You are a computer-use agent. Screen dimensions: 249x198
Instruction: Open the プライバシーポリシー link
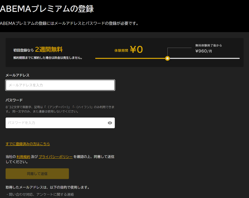click(55, 157)
